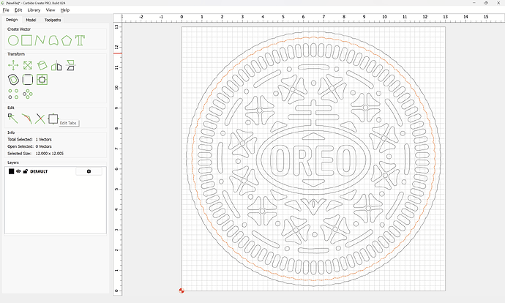Select the circle vector creation tool
This screenshot has width=505, height=303.
point(12,40)
